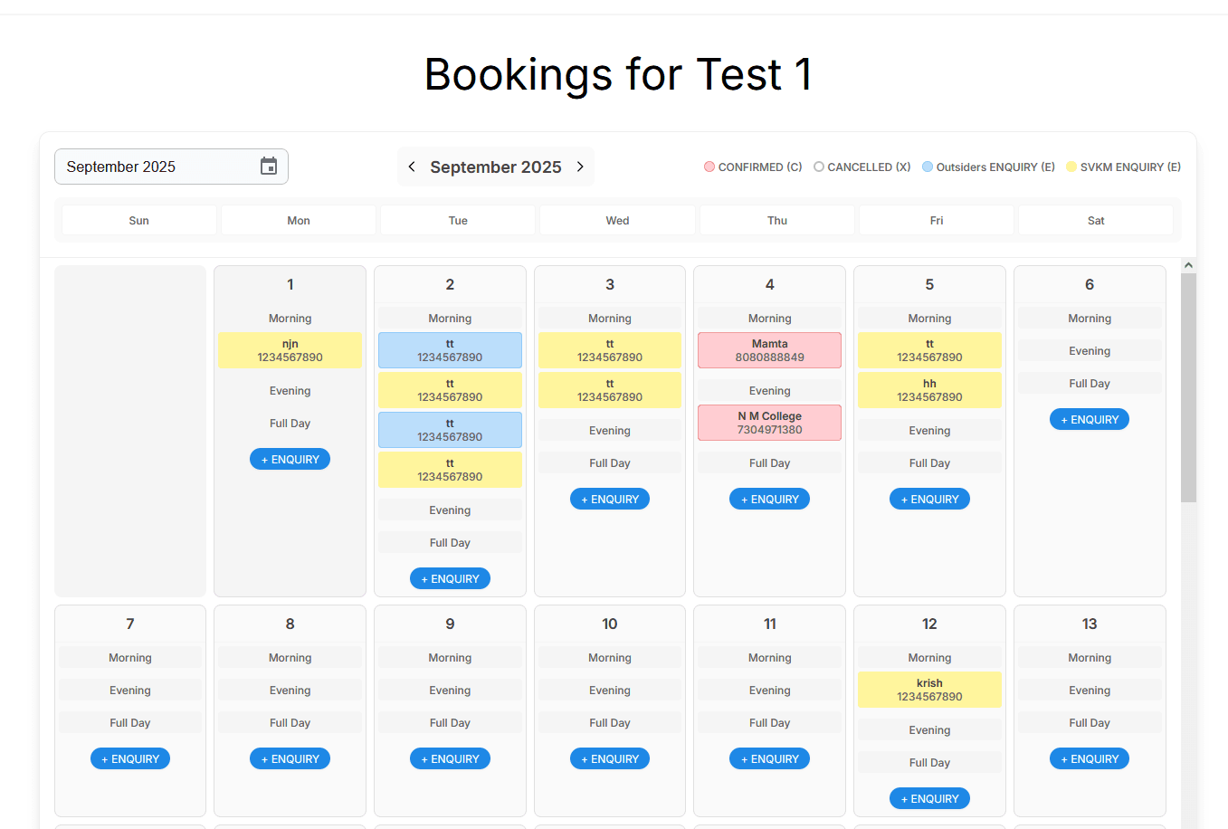The width and height of the screenshot is (1228, 829).
Task: Open N M College evening booking
Action: click(769, 423)
